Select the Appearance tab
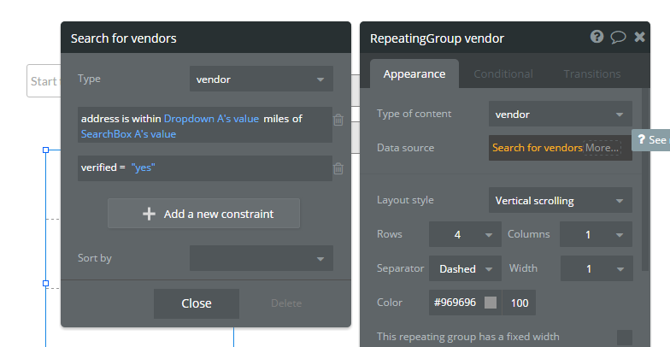 point(414,74)
